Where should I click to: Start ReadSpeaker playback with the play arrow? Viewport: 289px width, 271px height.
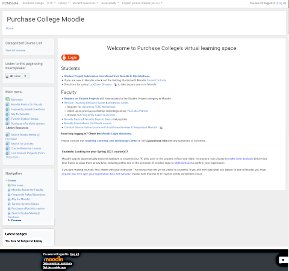click(x=25, y=76)
